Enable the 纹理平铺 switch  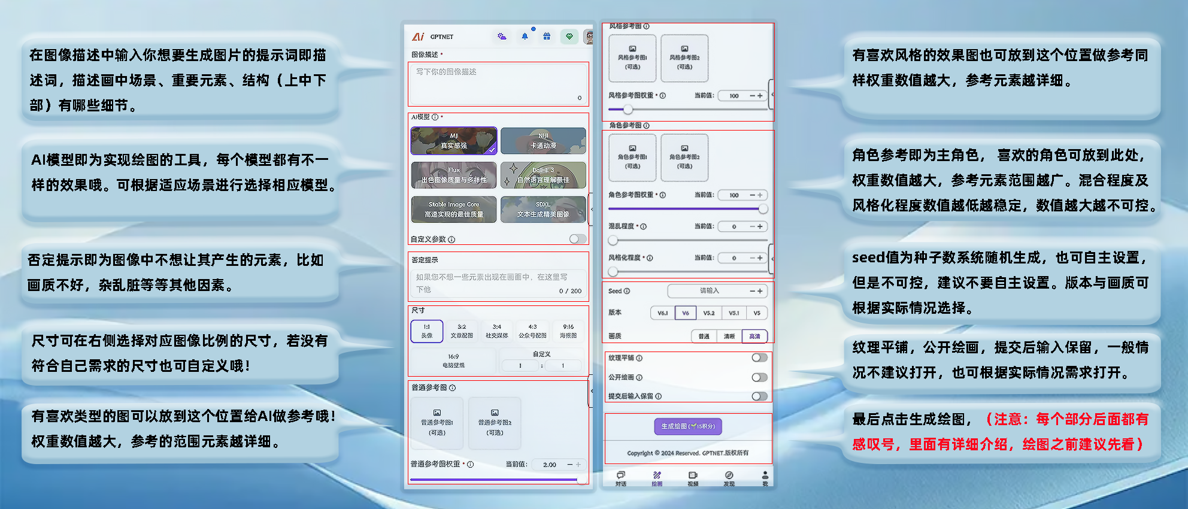759,357
